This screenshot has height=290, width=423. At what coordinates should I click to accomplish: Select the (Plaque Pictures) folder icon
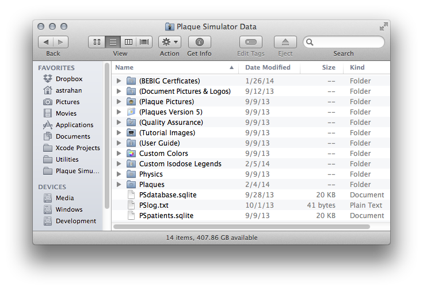(x=131, y=101)
